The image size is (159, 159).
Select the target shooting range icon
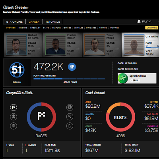(70, 107)
